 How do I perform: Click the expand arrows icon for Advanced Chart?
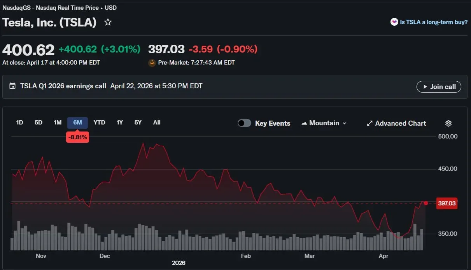369,123
